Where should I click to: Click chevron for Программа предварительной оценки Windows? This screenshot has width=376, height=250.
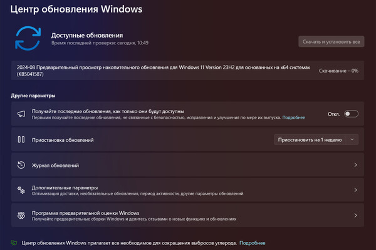355,215
